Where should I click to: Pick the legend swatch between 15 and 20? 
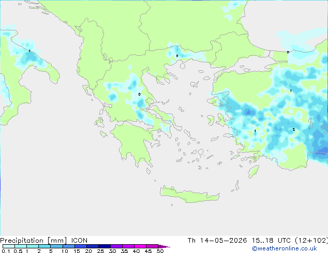pos(81,246)
